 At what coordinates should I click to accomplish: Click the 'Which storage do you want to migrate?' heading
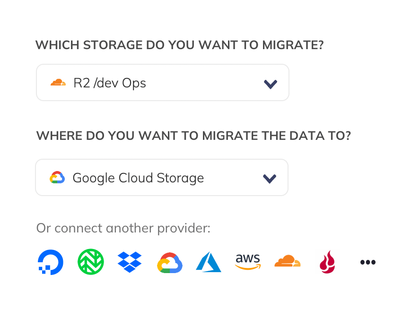pyautogui.click(x=180, y=45)
